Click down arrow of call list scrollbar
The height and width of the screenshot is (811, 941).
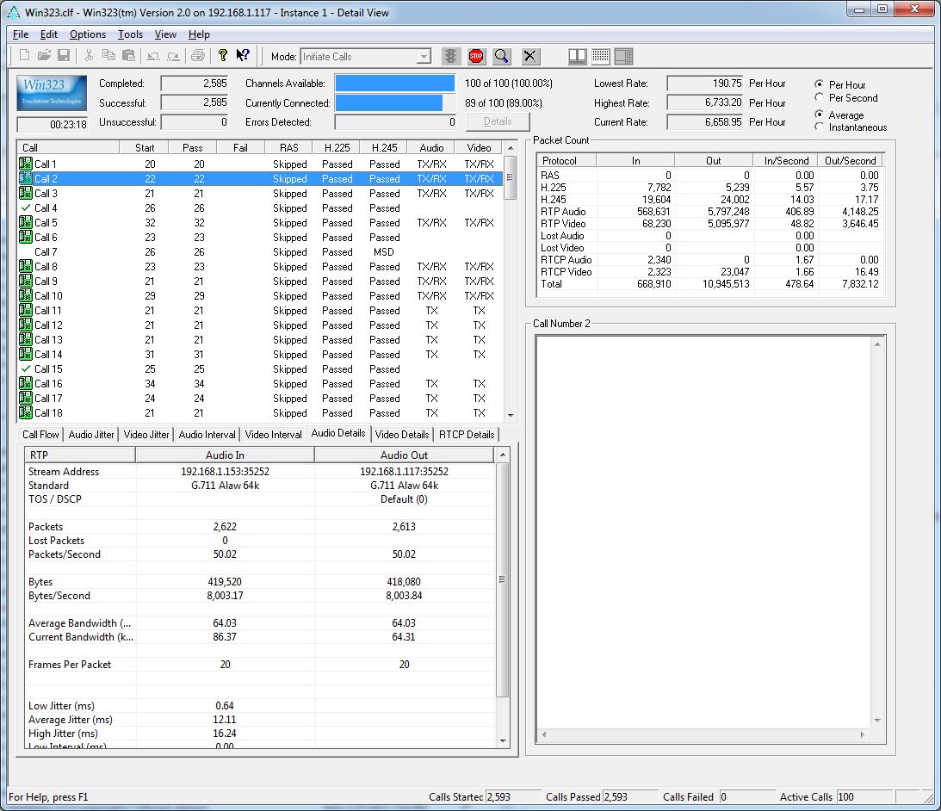click(x=511, y=415)
